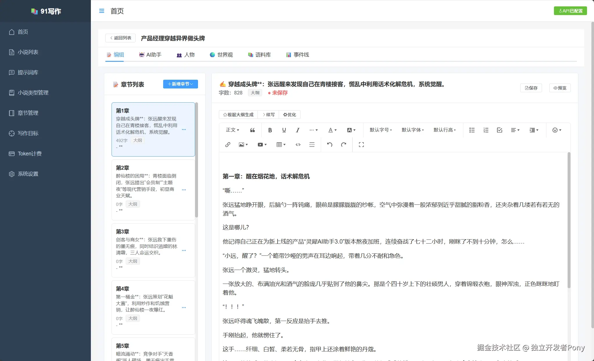Undo the last edit
The image size is (594, 361).
(x=330, y=144)
